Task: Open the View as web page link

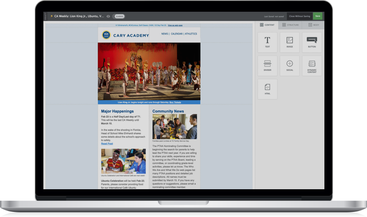Action: [175, 25]
